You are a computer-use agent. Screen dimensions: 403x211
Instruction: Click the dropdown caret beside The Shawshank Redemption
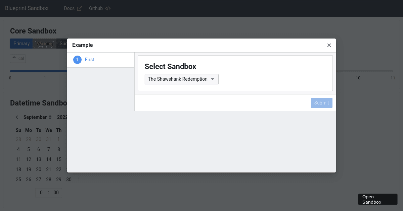(213, 79)
